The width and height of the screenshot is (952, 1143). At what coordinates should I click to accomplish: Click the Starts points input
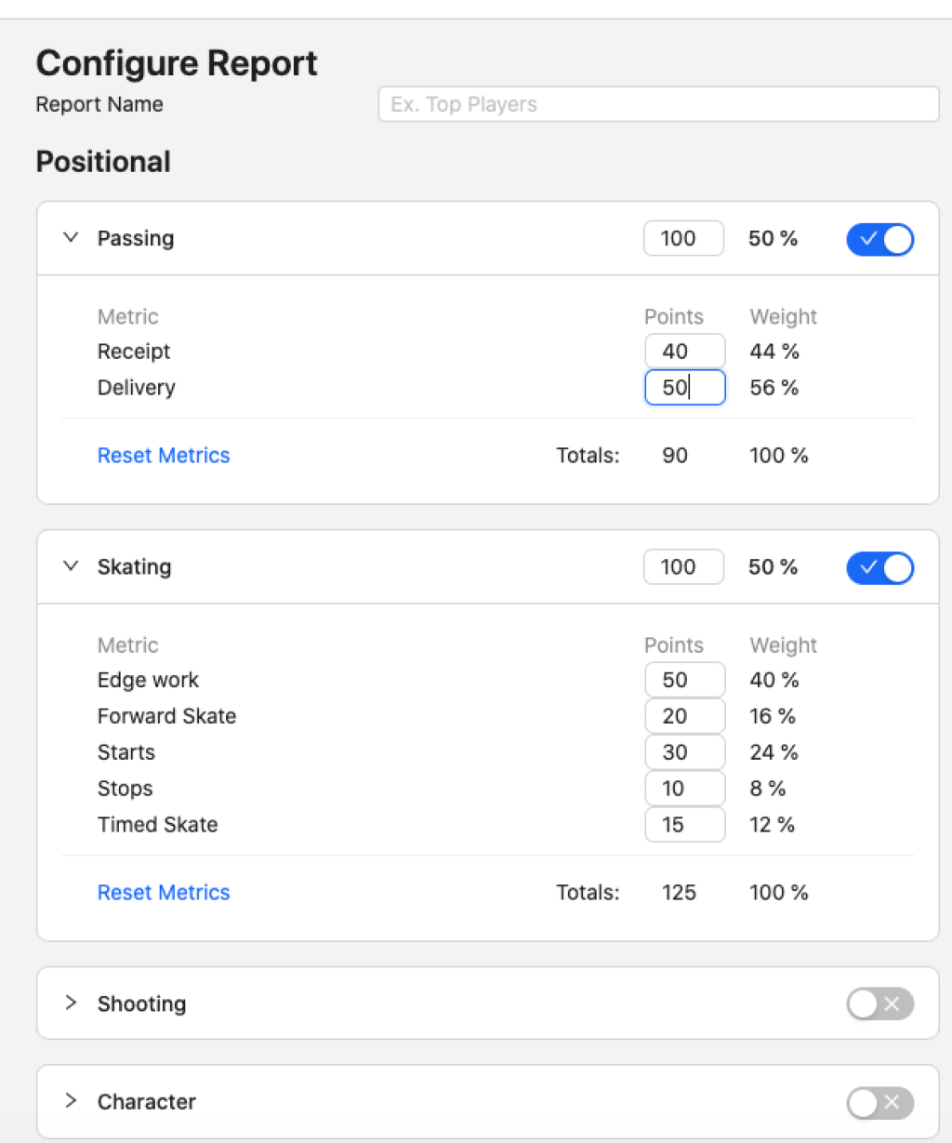pos(684,752)
